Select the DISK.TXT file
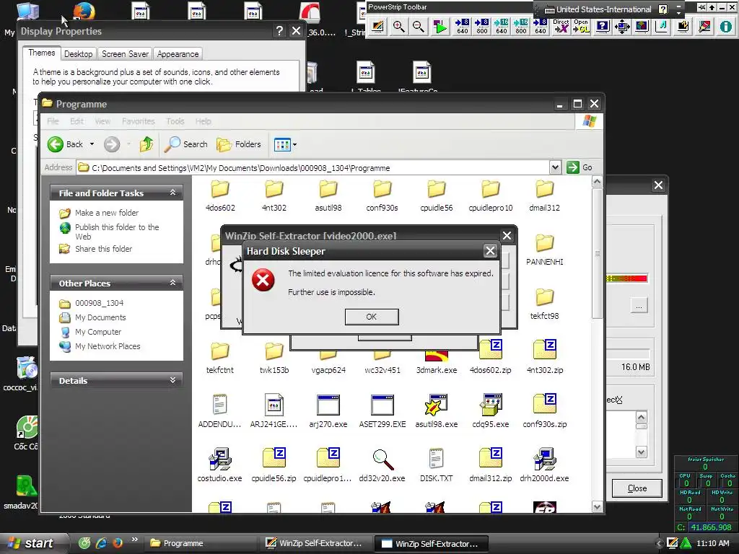739x554 pixels. (x=437, y=465)
